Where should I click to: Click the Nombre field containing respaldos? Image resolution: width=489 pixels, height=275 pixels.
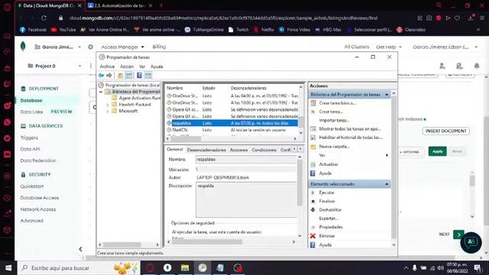(246, 160)
